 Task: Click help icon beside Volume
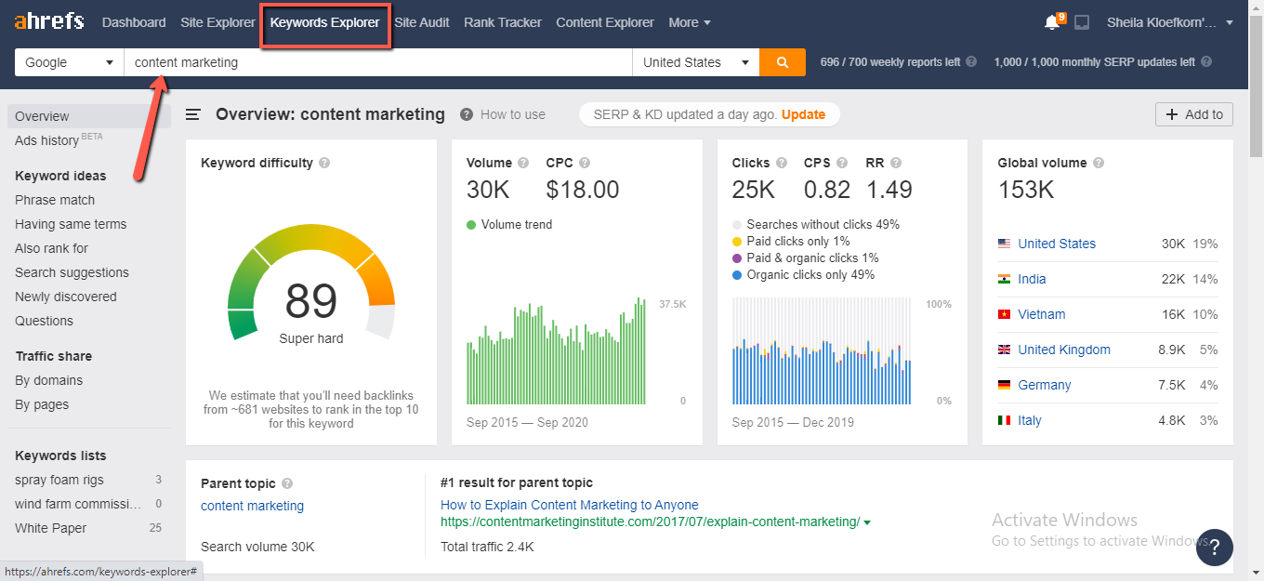tap(523, 163)
